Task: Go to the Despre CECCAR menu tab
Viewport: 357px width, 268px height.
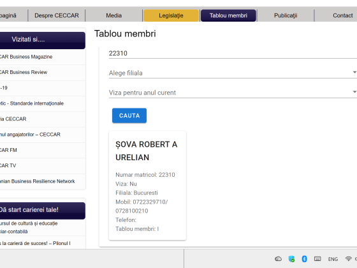Action: click(57, 15)
